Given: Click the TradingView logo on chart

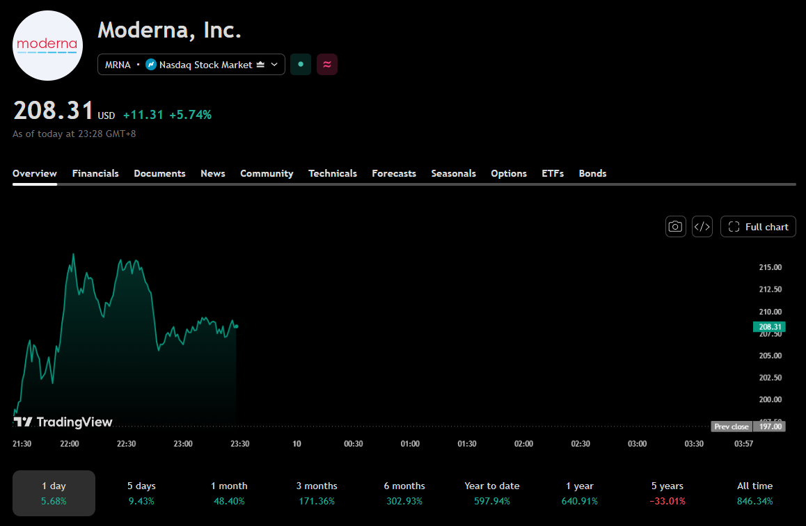Looking at the screenshot, I should [63, 422].
